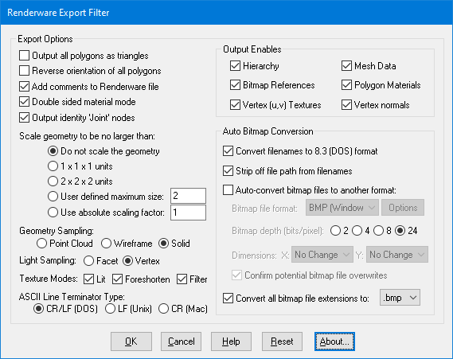Viewport: 453px width, 359px height.
Task: Click the bitmap format Options button
Action: (403, 208)
